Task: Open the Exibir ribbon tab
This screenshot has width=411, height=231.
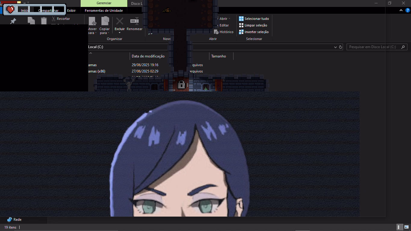Action: point(71,11)
